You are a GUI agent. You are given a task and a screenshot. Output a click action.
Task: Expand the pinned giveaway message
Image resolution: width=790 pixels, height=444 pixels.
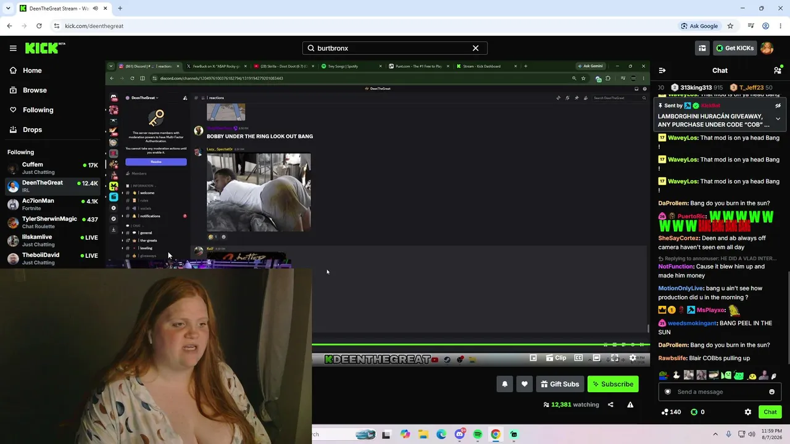(778, 118)
